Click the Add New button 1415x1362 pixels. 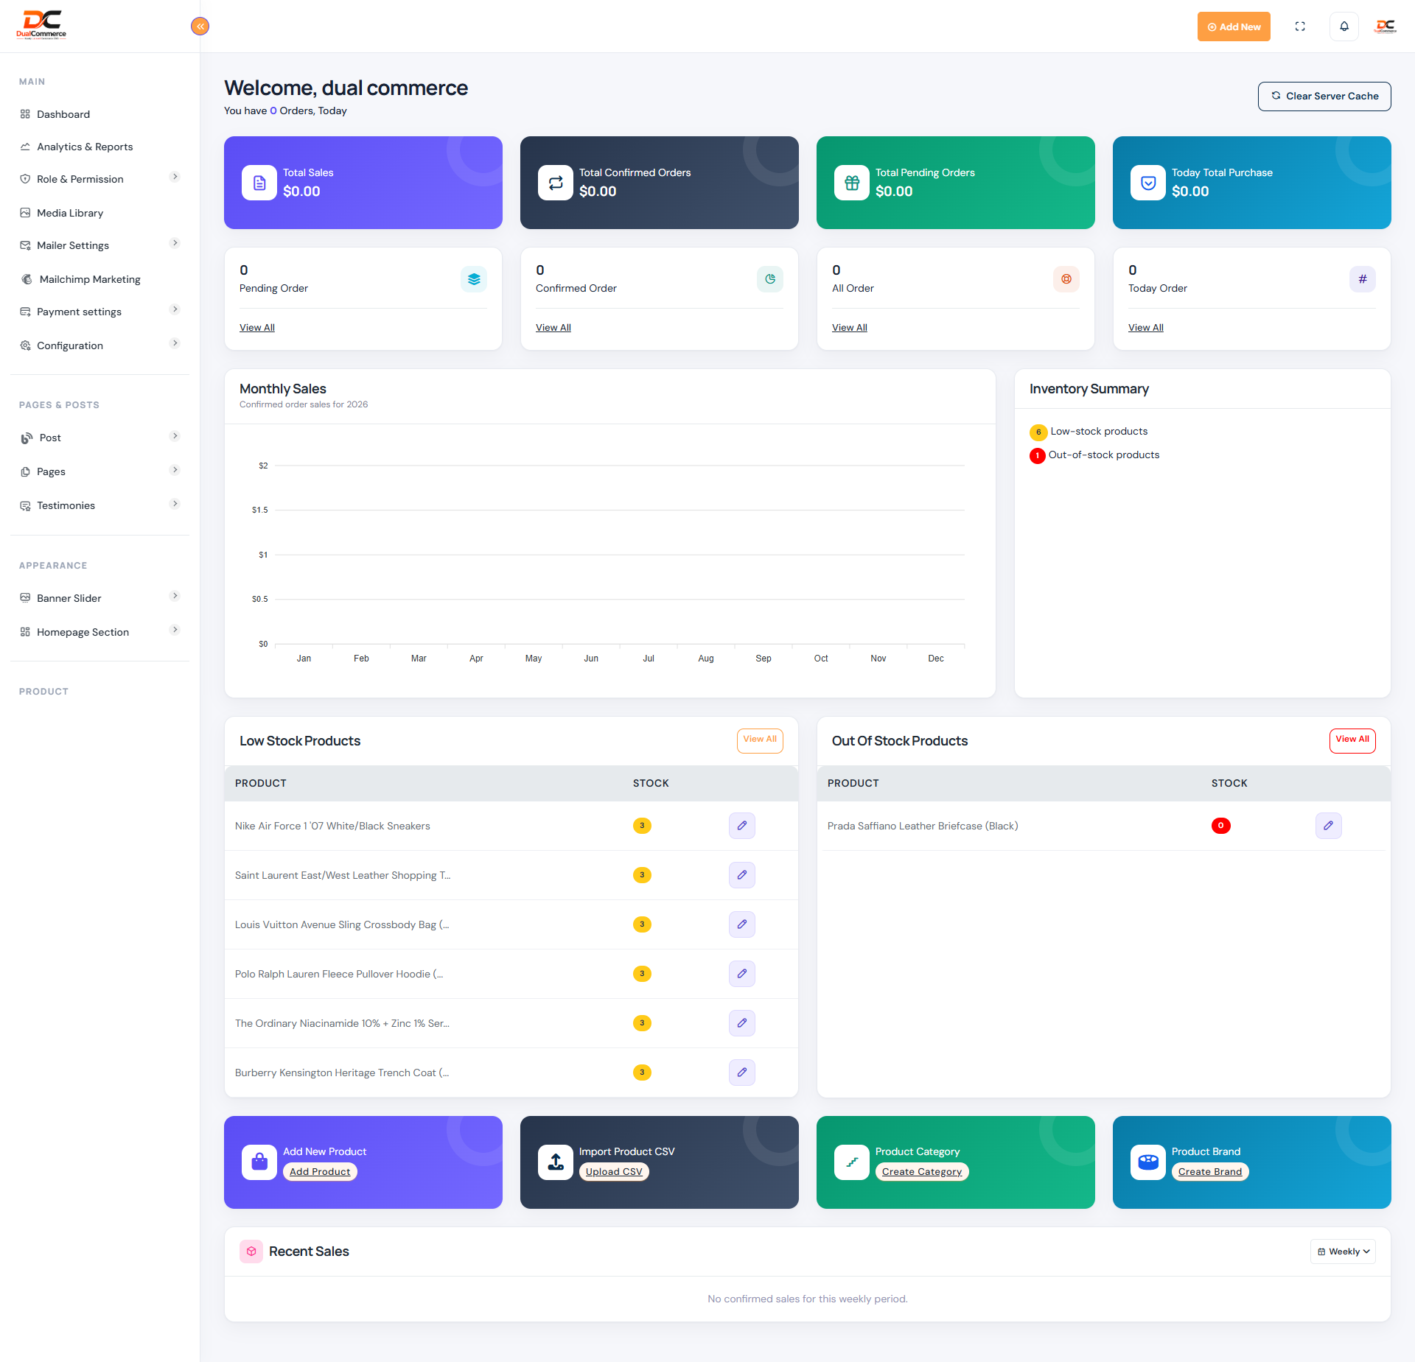(x=1234, y=27)
